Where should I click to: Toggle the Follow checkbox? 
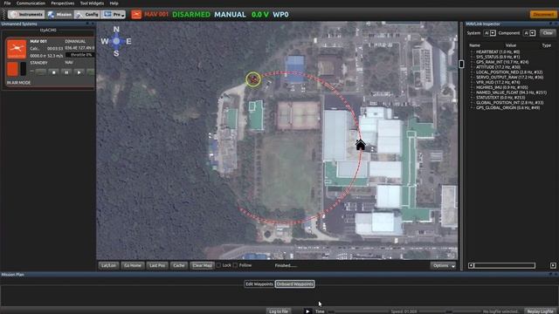[x=235, y=265]
